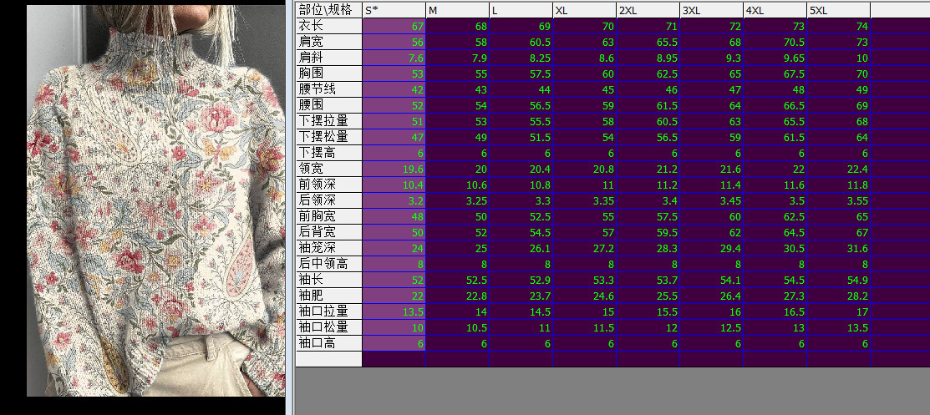
Task: Select the 袖口松量 row label
Action: (x=329, y=327)
